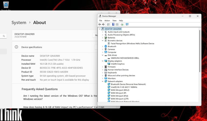Click the Bluetooth logo icon in device tree
Image resolution: width=207 pixels, height=121 pixels.
106,46
